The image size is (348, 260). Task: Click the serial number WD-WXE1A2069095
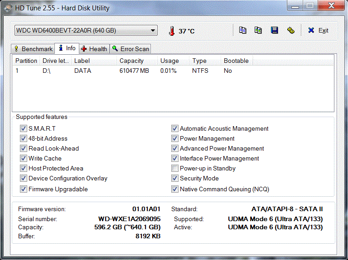pyautogui.click(x=130, y=219)
